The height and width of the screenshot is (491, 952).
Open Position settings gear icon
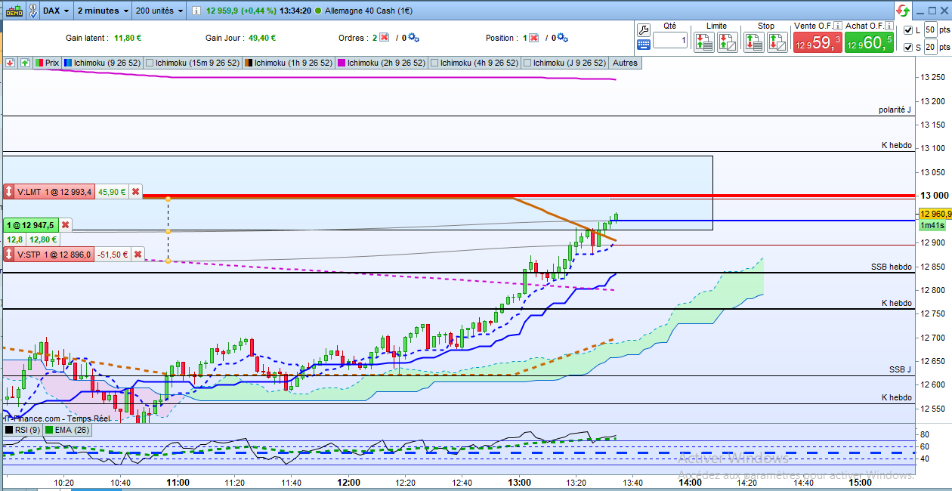coord(562,38)
